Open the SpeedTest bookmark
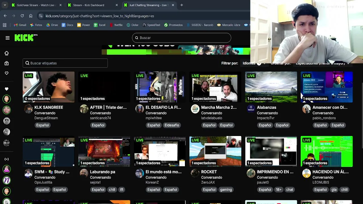 click(151, 25)
